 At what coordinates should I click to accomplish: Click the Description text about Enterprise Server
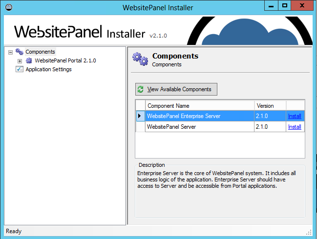click(x=216, y=179)
